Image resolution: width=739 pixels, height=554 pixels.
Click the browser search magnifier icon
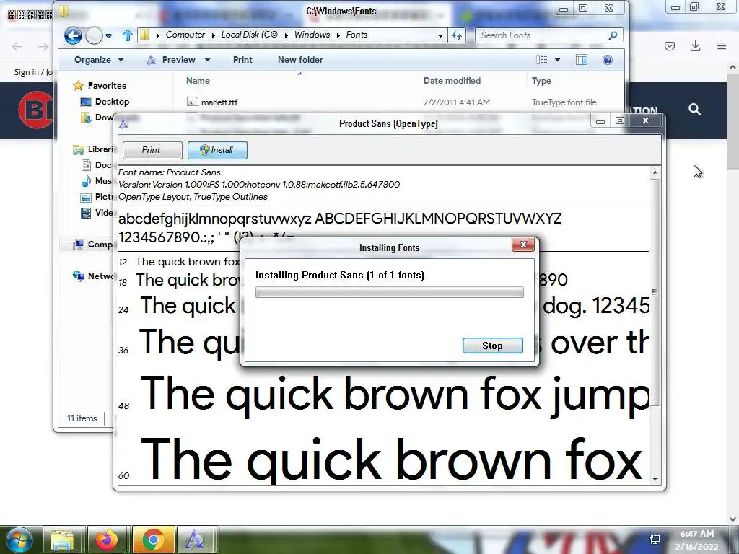coord(695,110)
